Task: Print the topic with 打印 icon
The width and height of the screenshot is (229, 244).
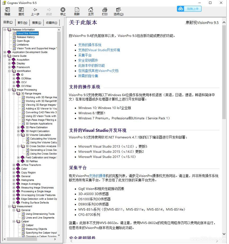Action: coord(105,10)
